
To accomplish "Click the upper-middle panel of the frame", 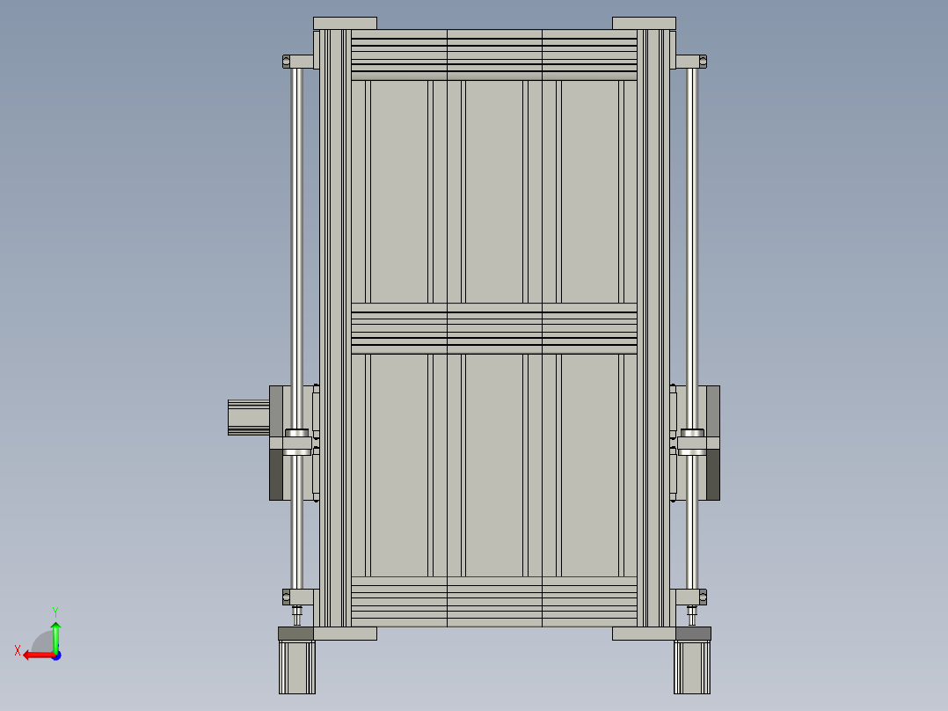I will pyautogui.click(x=493, y=191).
